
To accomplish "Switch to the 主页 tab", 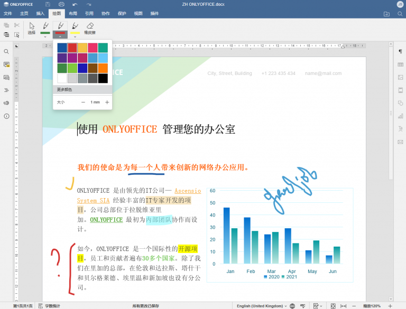I will (x=24, y=13).
